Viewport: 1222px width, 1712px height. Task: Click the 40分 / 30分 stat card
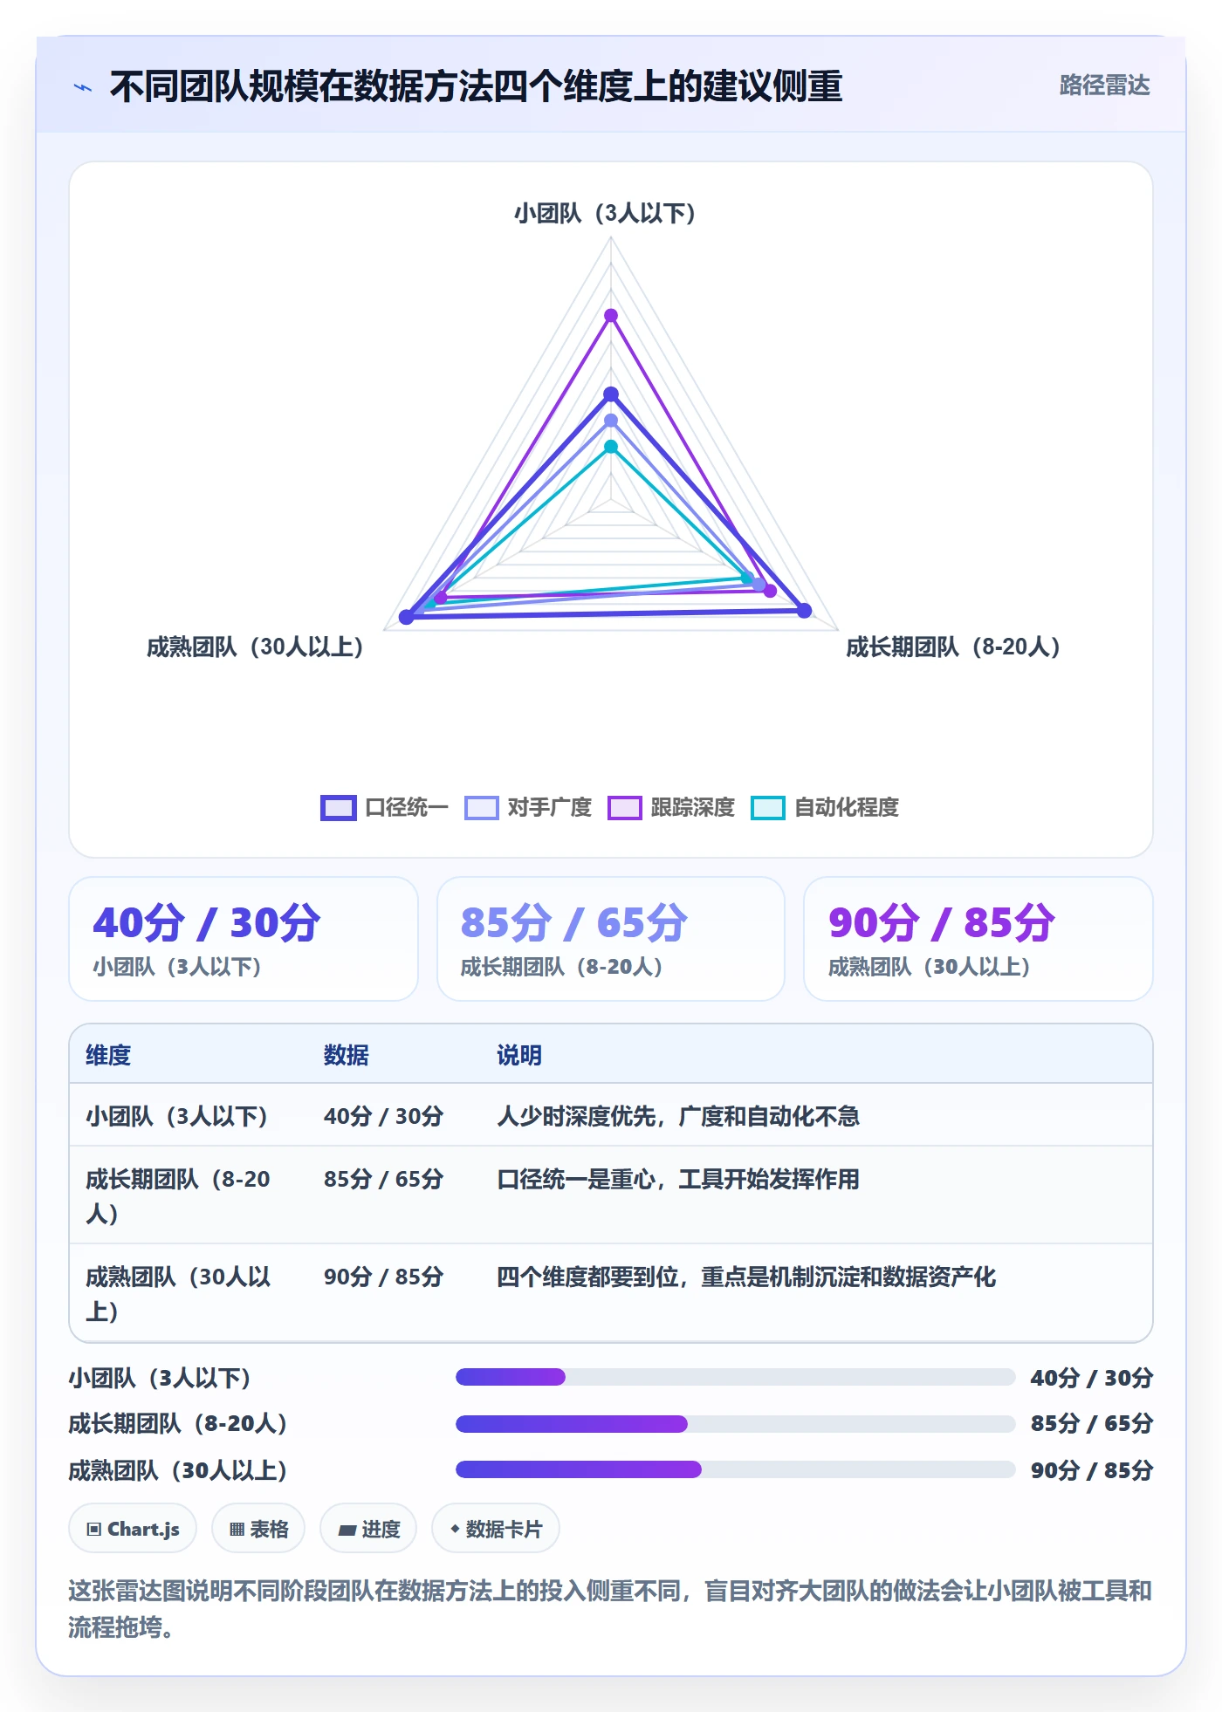point(244,939)
